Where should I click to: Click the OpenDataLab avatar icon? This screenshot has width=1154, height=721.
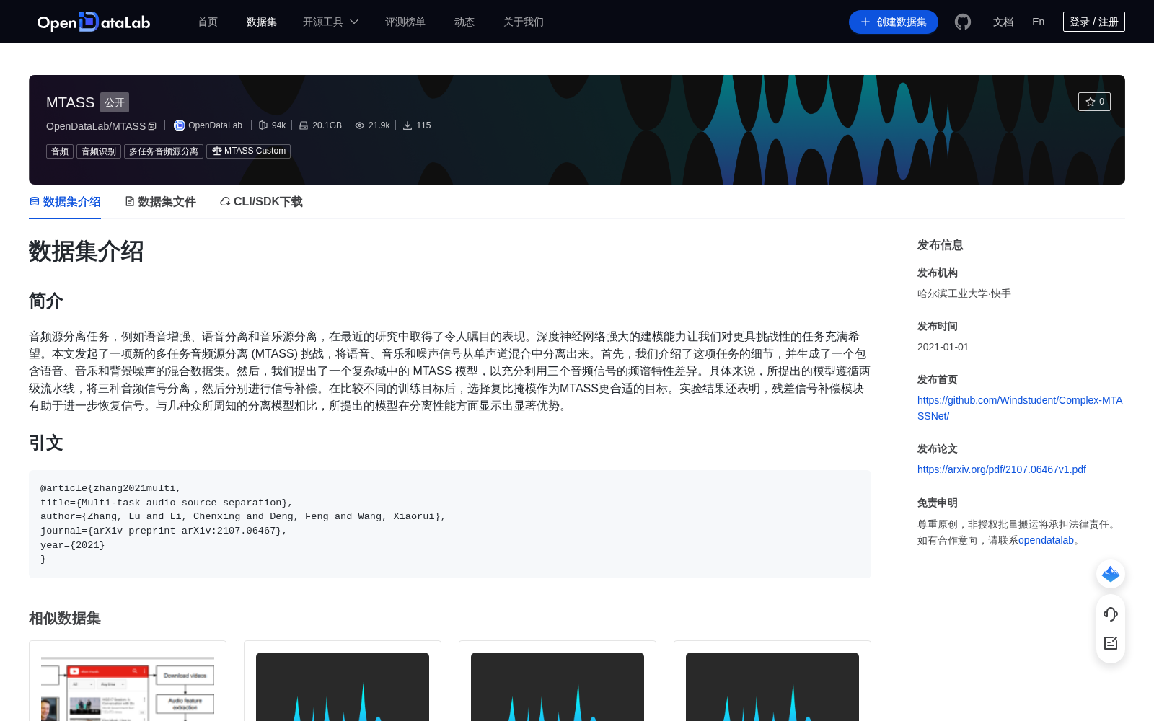pyautogui.click(x=180, y=125)
